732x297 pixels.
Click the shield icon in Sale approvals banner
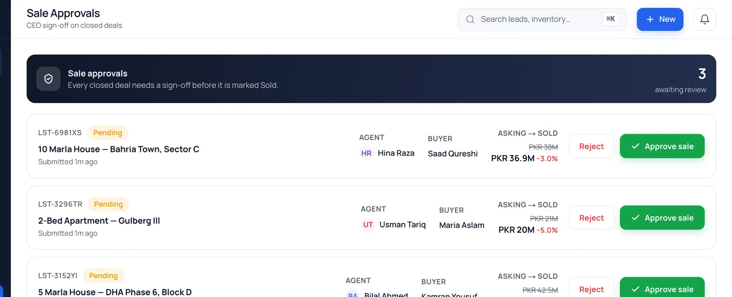coord(48,79)
